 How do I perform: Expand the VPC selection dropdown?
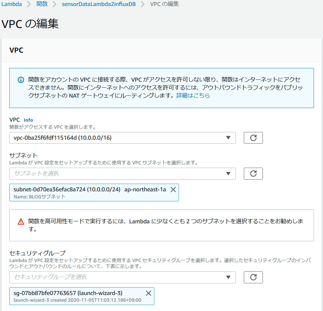122,138
